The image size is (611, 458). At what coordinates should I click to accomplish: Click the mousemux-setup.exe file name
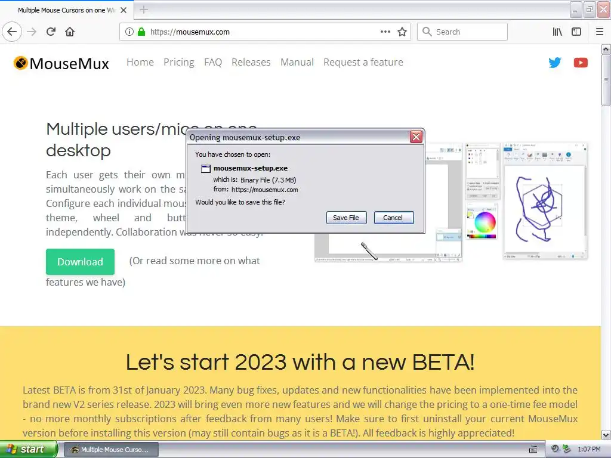tap(251, 168)
